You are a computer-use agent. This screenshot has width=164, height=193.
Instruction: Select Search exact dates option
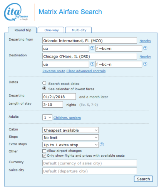click(x=44, y=83)
